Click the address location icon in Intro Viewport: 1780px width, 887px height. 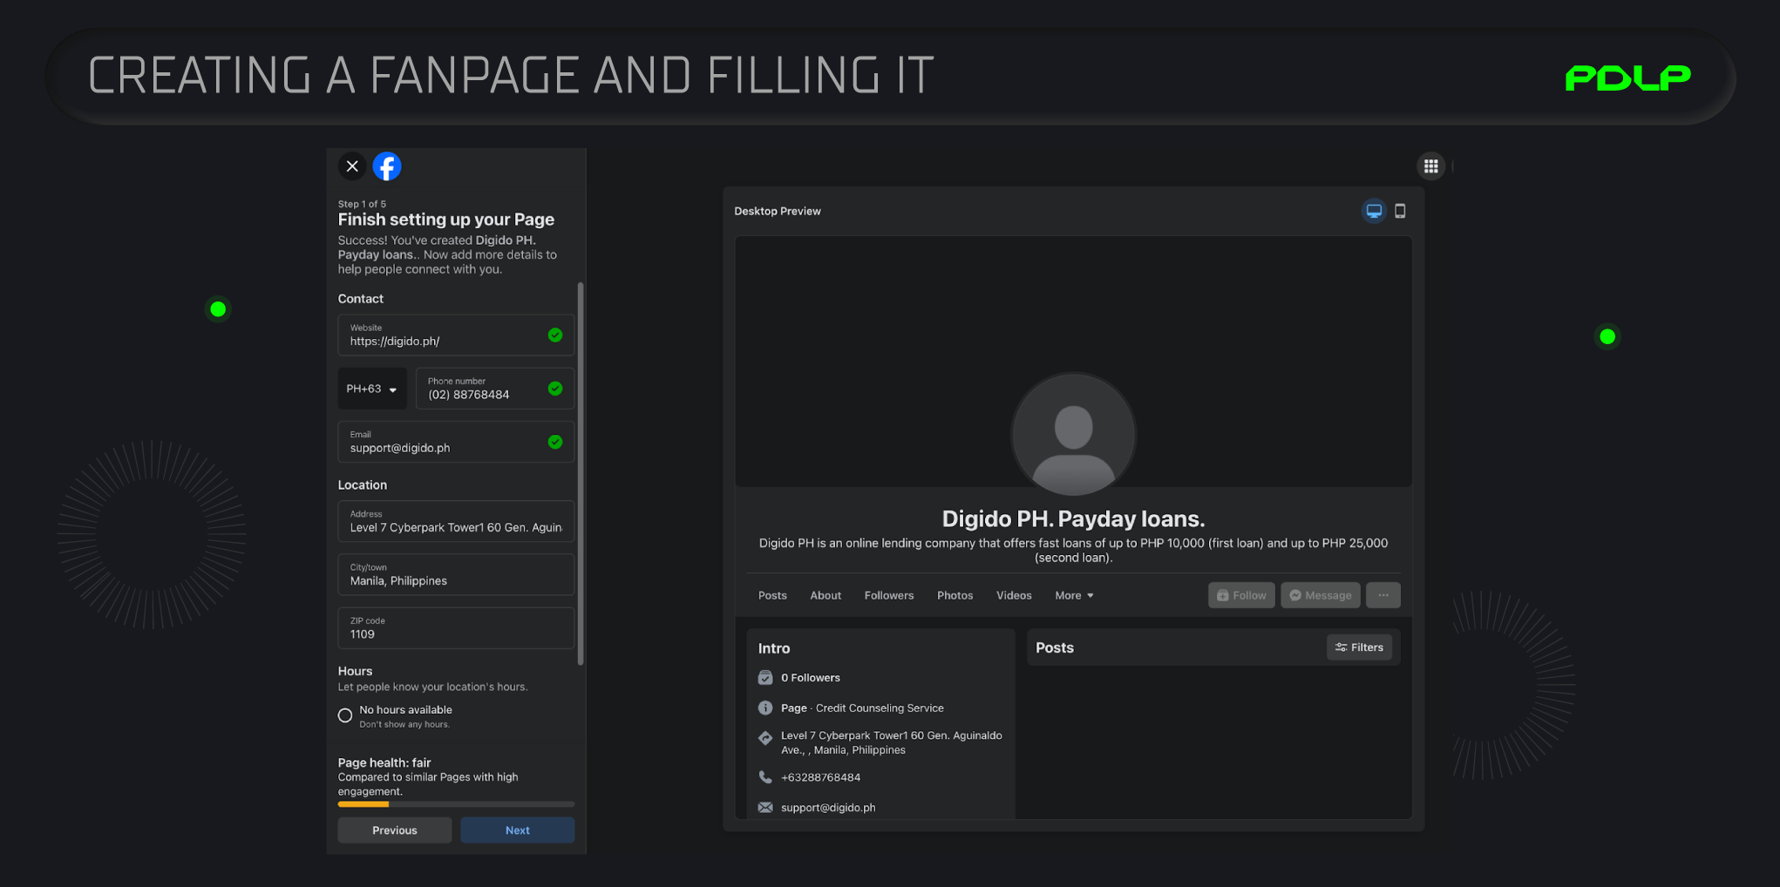point(765,738)
